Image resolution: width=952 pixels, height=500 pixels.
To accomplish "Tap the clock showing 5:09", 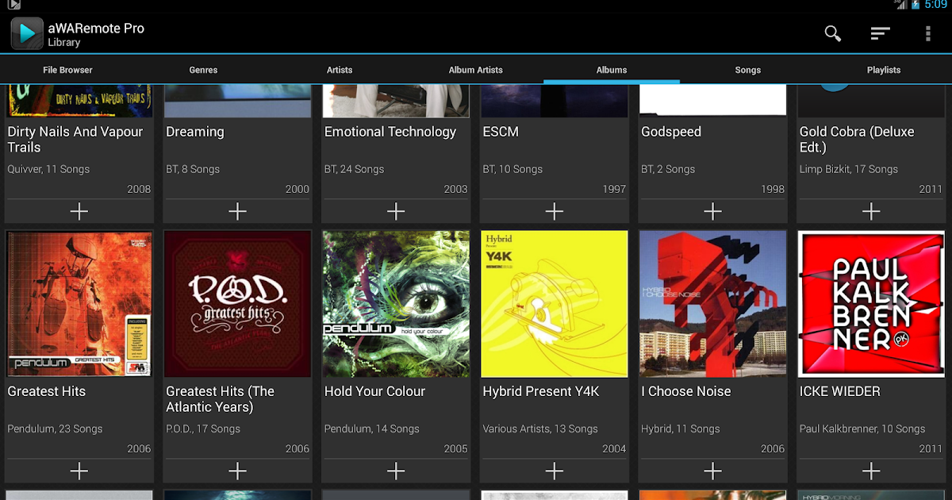I will 936,5.
